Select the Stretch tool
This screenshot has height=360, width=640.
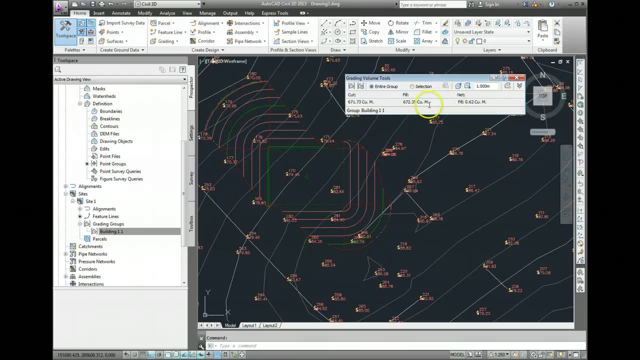pyautogui.click(x=371, y=41)
